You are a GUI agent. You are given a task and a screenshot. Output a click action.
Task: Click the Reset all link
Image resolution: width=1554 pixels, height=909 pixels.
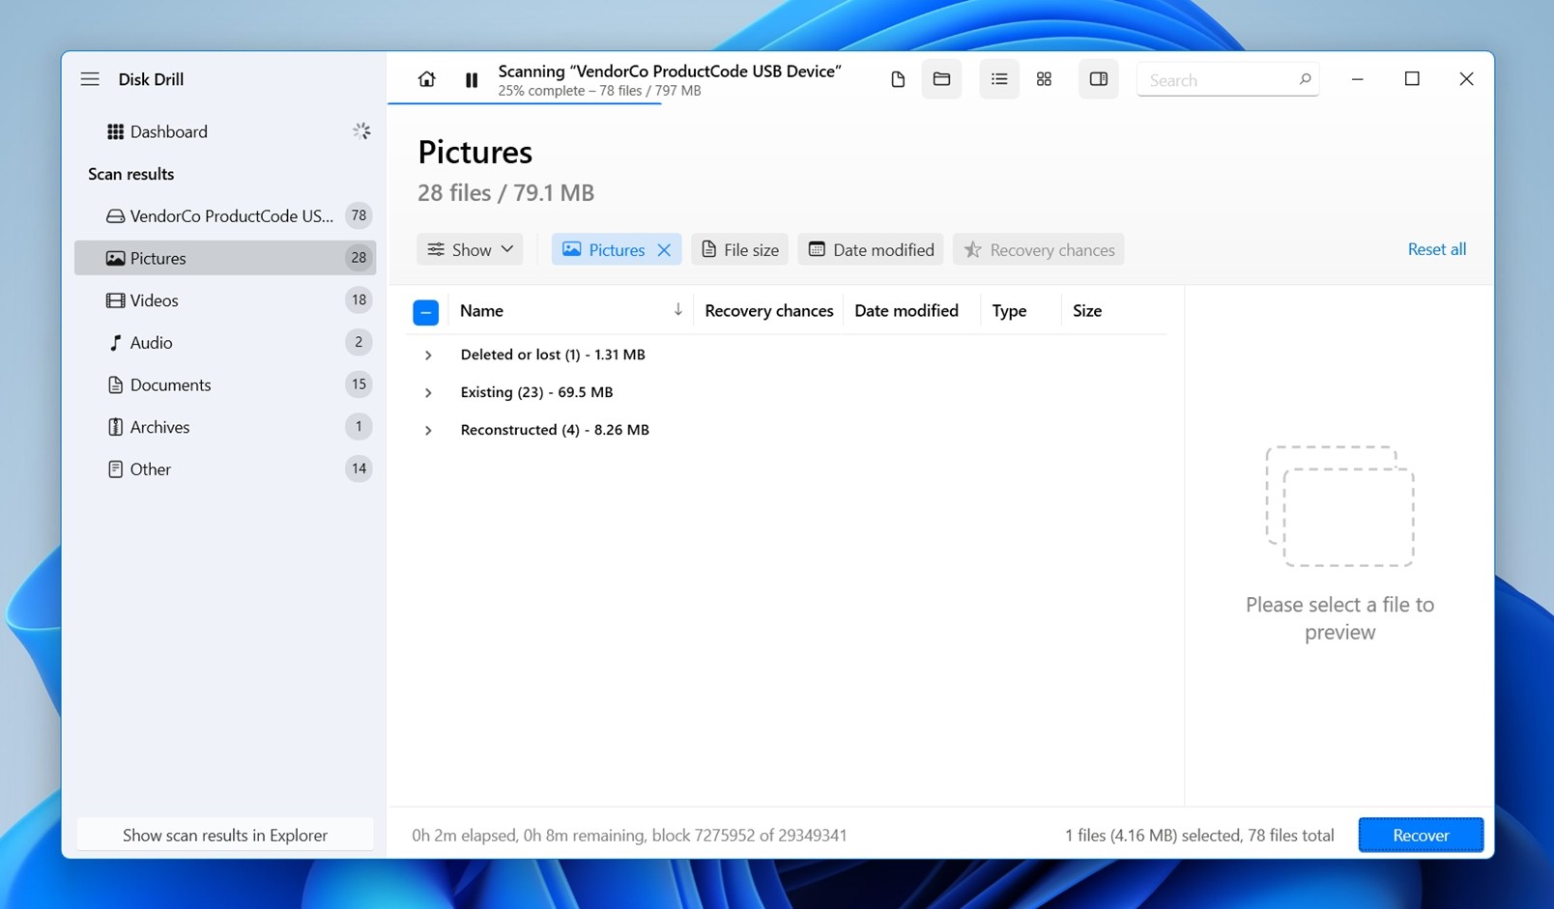1436,249
